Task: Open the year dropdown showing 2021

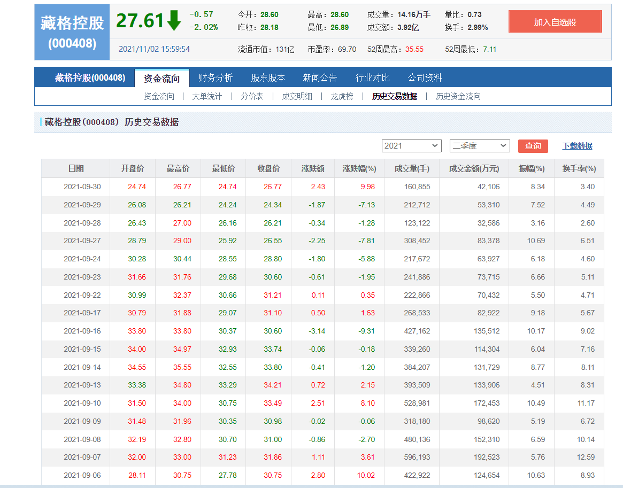Action: [x=412, y=146]
